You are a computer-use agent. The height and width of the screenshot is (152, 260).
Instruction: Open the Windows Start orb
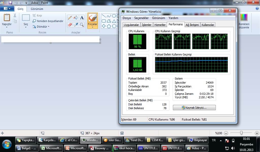click(x=7, y=144)
